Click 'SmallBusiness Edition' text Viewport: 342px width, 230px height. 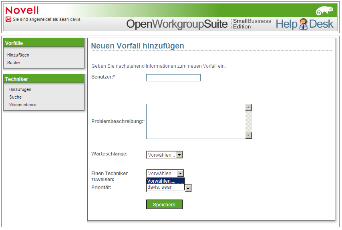tap(252, 24)
